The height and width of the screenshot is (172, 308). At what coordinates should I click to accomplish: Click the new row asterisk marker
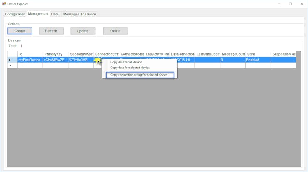(12, 66)
